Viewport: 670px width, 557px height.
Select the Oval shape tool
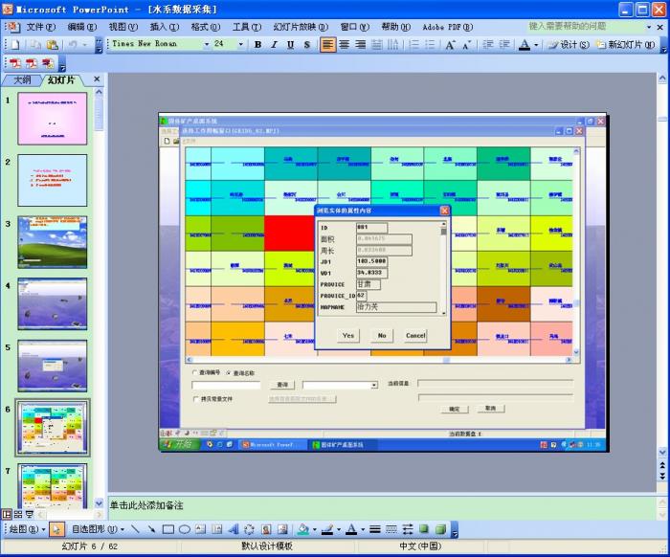click(x=184, y=529)
